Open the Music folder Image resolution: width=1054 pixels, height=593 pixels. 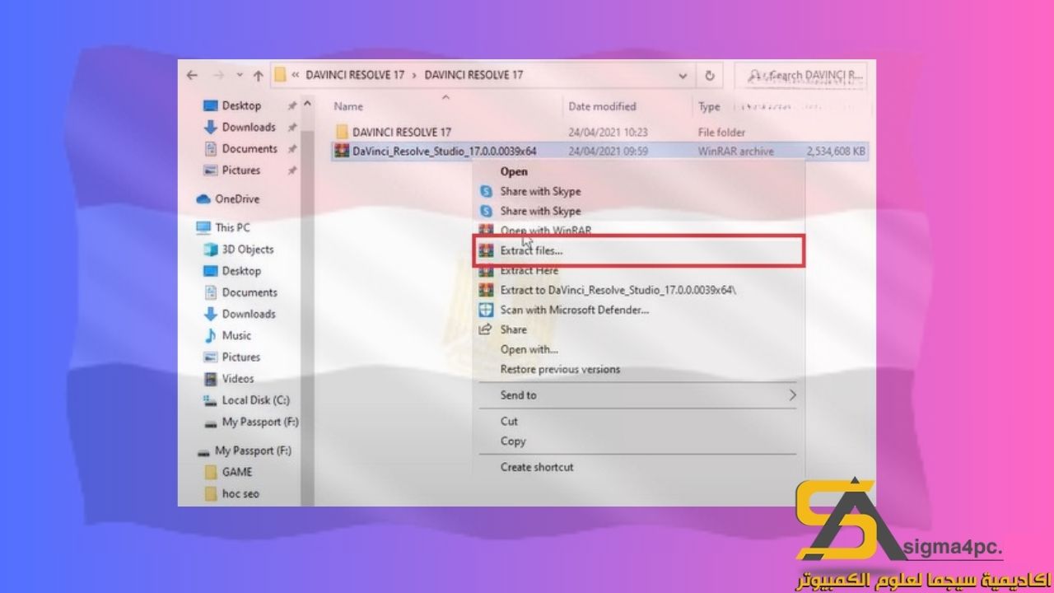(236, 335)
